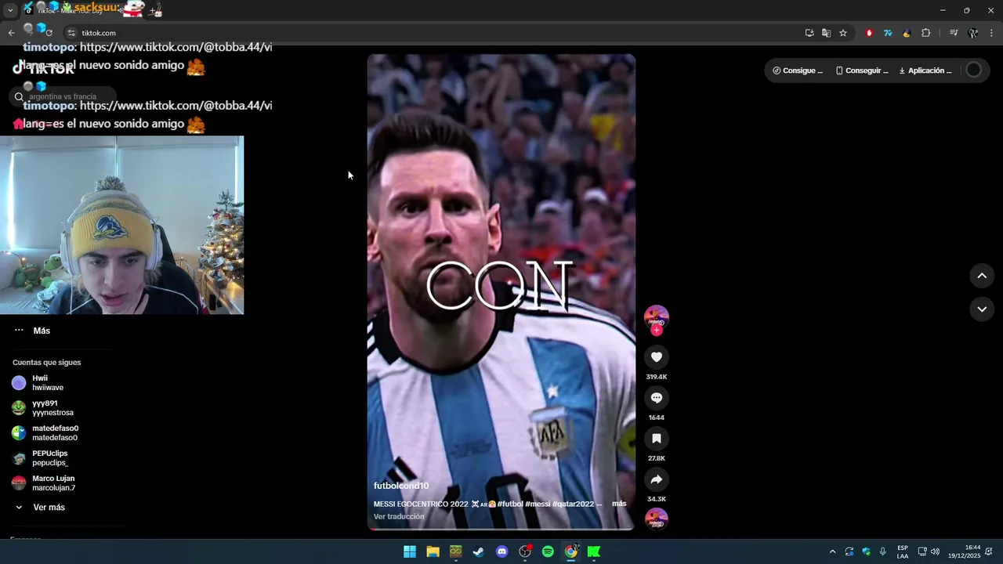Open the red hand ad blocker extension

click(869, 33)
